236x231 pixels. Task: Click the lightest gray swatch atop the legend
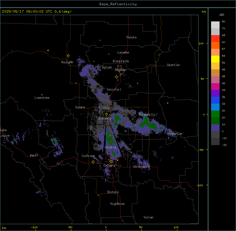215,25
